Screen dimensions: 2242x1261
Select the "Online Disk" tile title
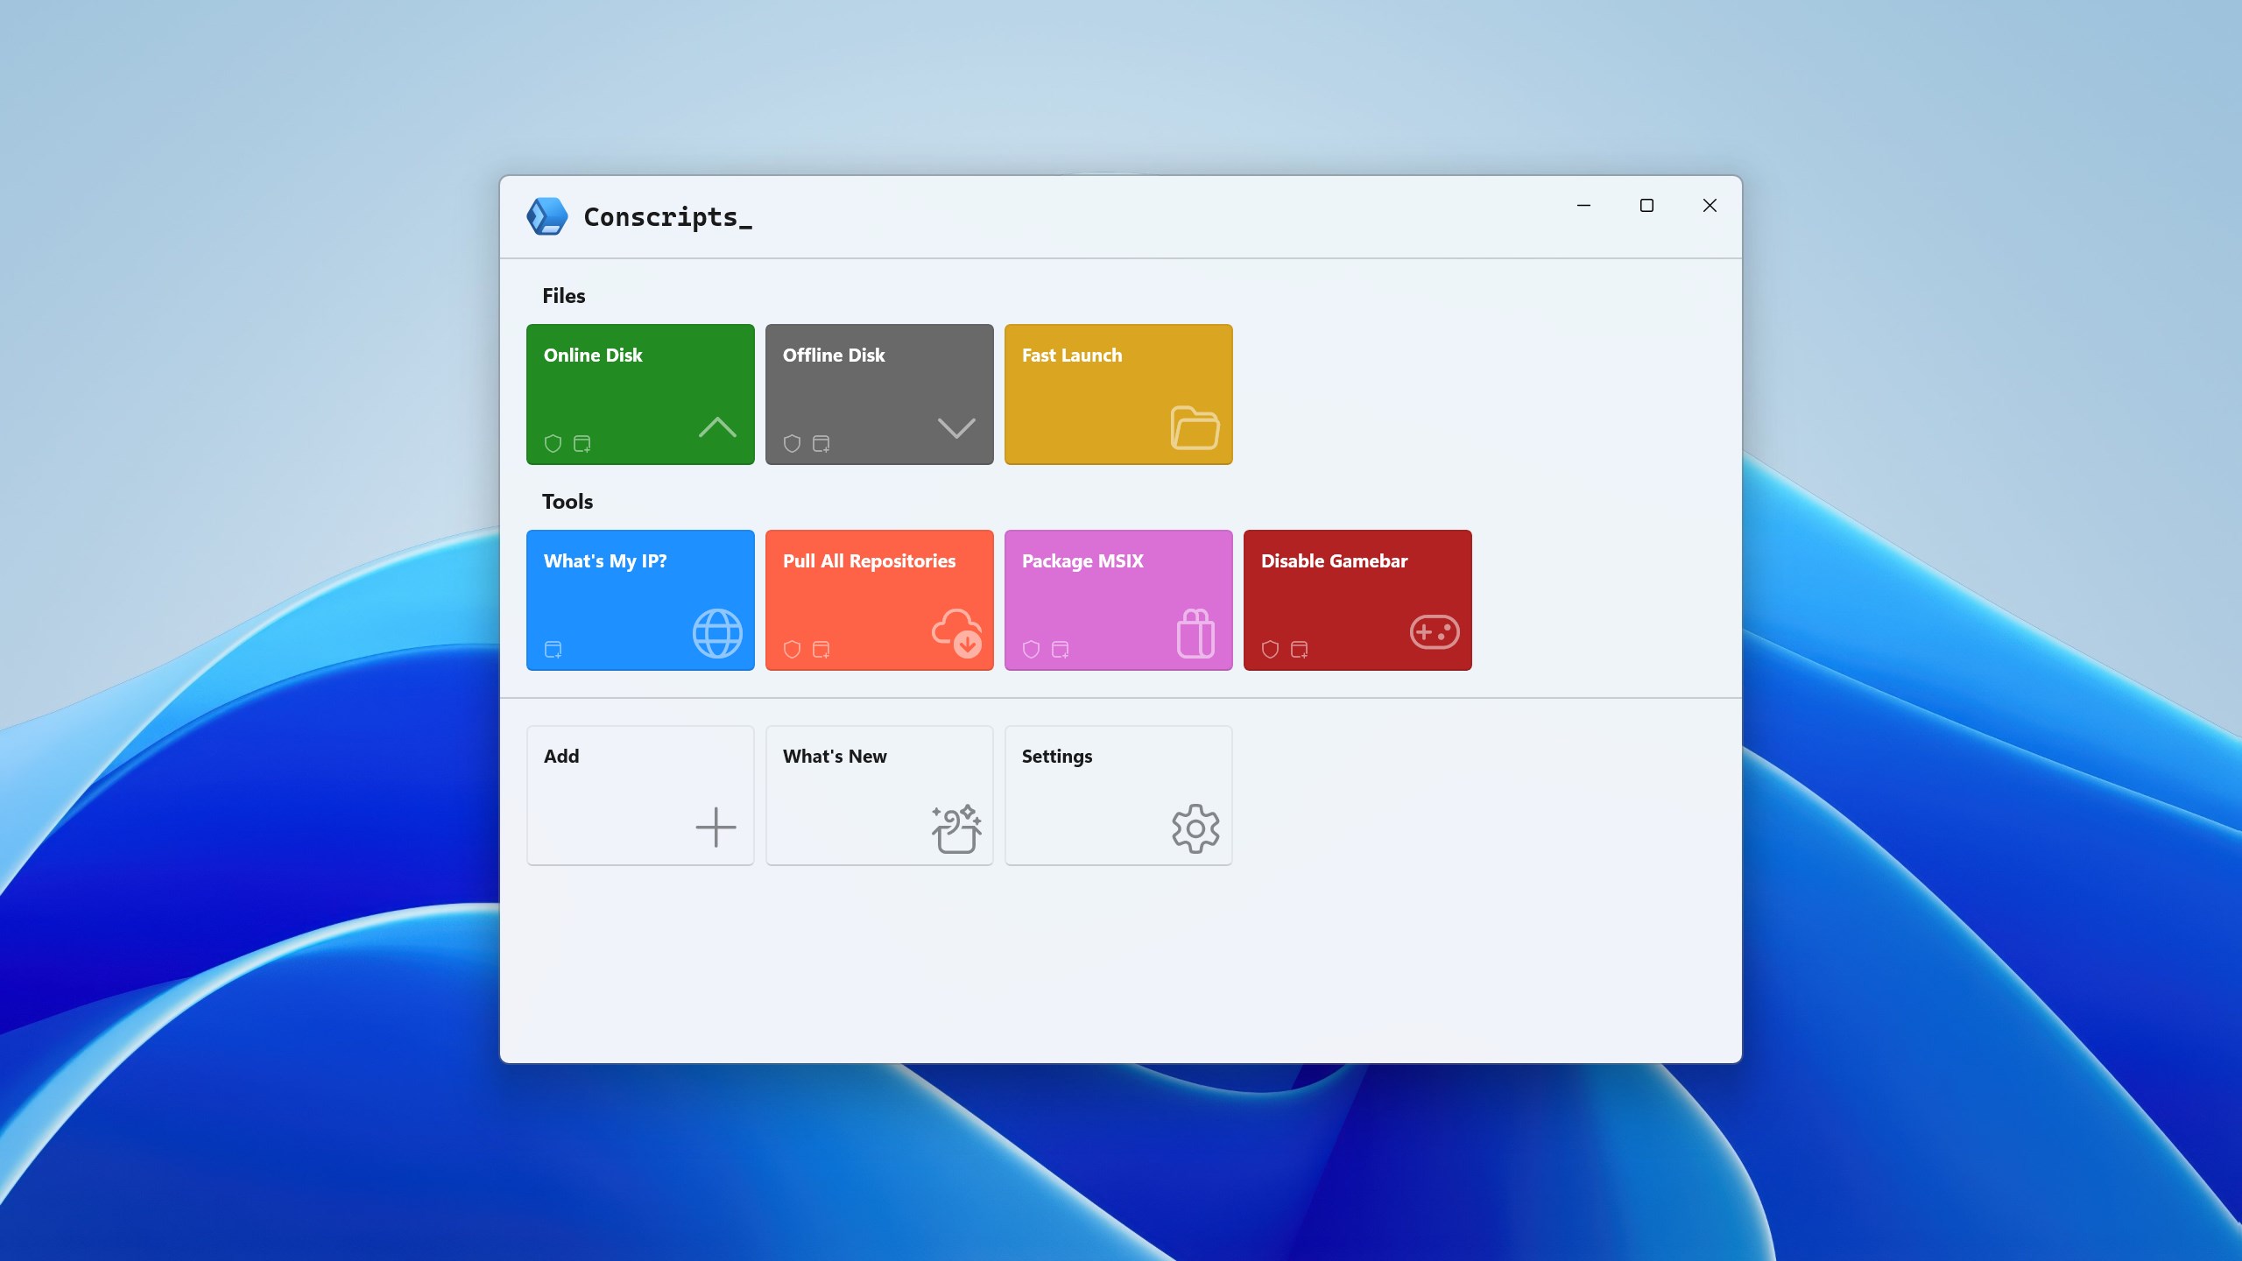593,355
